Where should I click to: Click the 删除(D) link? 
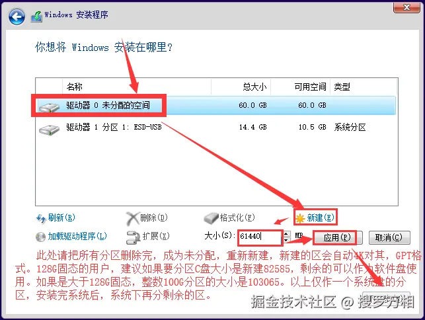(x=154, y=218)
